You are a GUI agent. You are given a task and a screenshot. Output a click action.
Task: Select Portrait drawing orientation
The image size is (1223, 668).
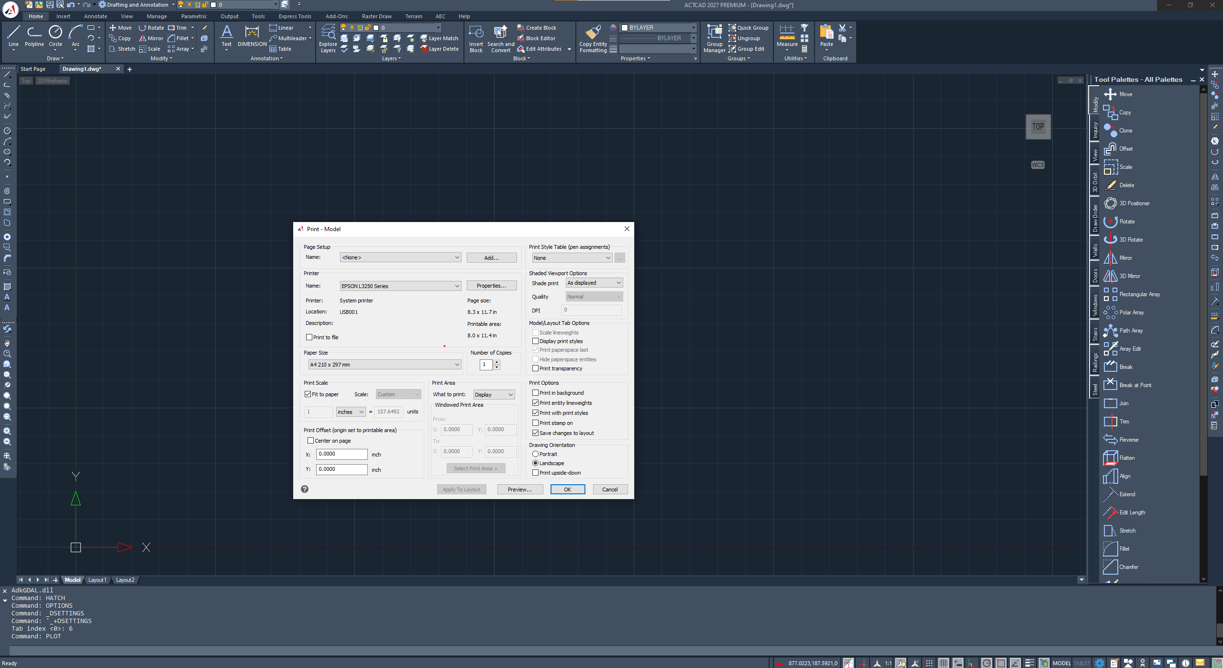[536, 454]
